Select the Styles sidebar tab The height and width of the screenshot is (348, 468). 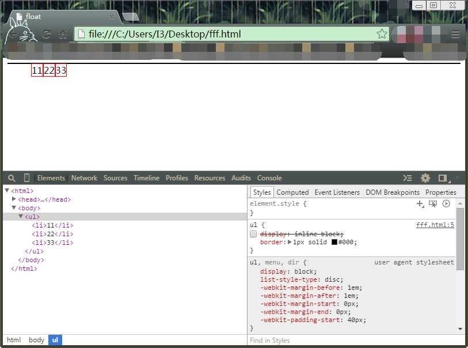coord(262,192)
